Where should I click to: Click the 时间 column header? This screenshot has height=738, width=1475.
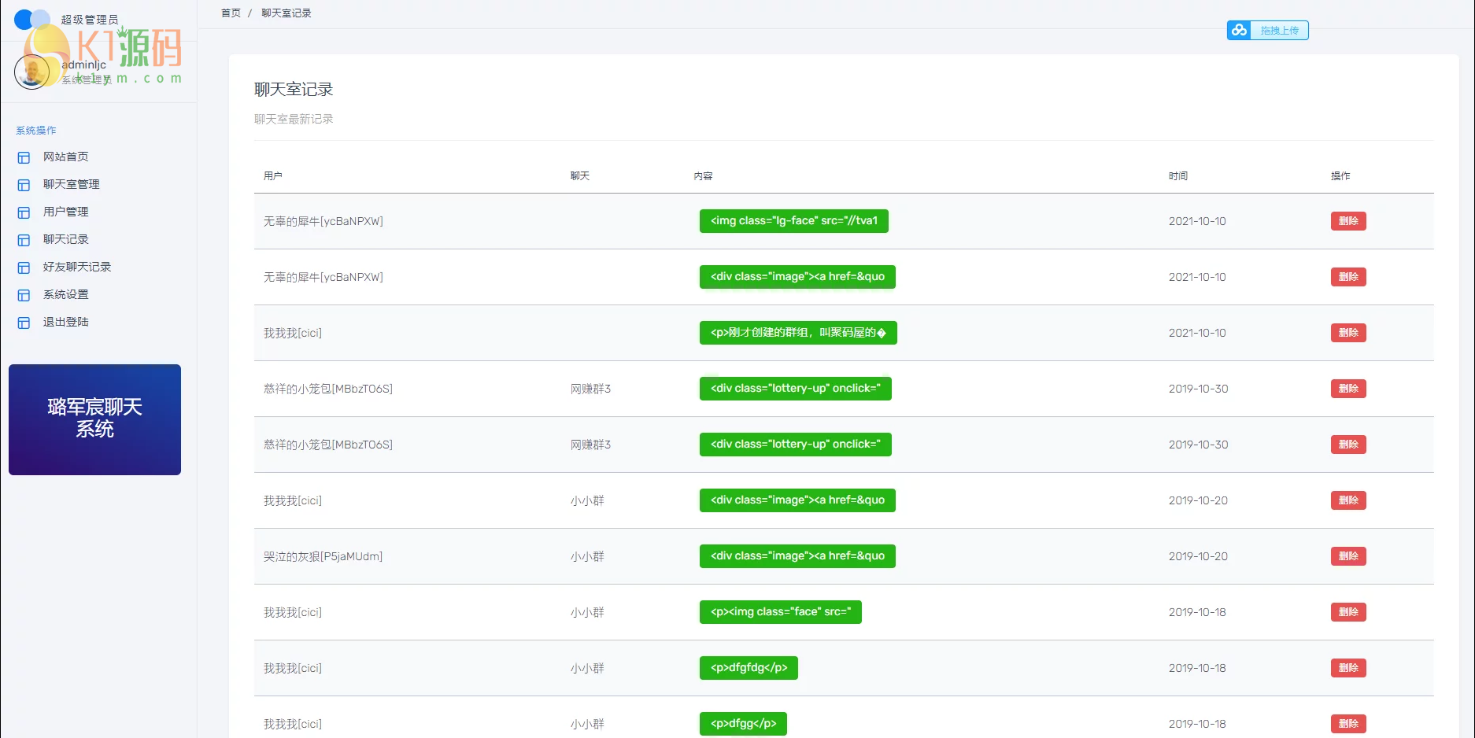pyautogui.click(x=1177, y=176)
